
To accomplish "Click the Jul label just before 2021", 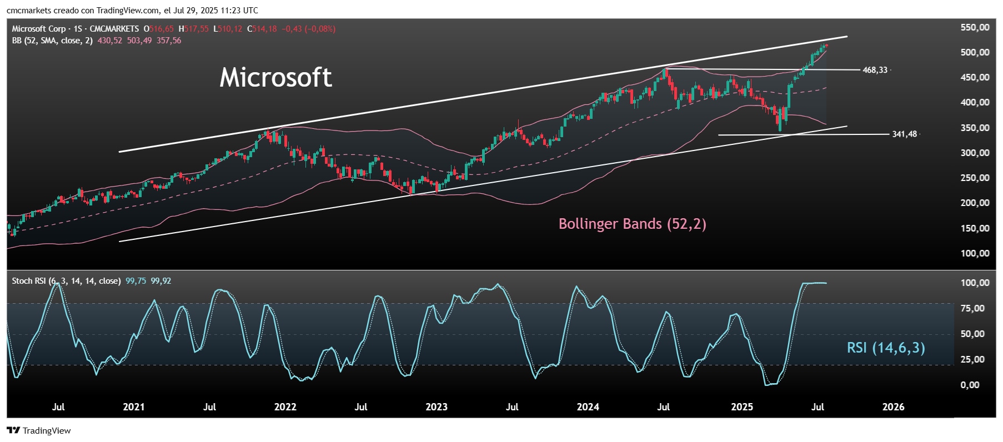I will point(58,407).
